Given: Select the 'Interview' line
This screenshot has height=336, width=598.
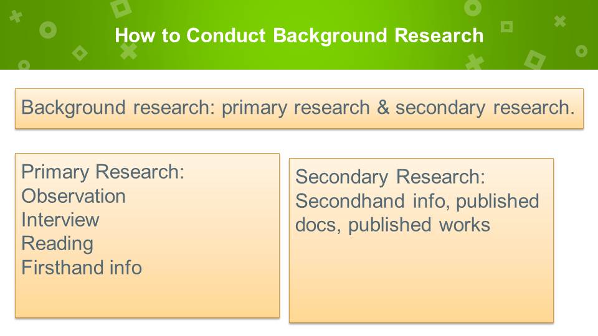Looking at the screenshot, I should click(x=60, y=220).
